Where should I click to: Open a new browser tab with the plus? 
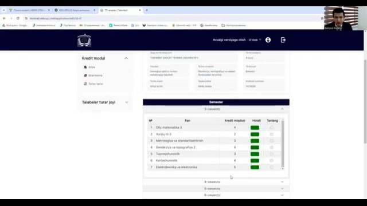[x=147, y=10]
